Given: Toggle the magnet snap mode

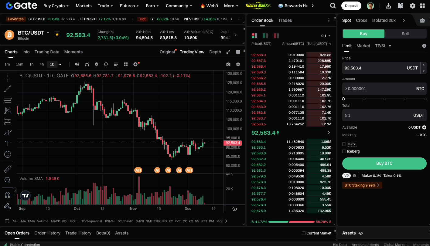Looking at the screenshot, I should click(8, 195).
